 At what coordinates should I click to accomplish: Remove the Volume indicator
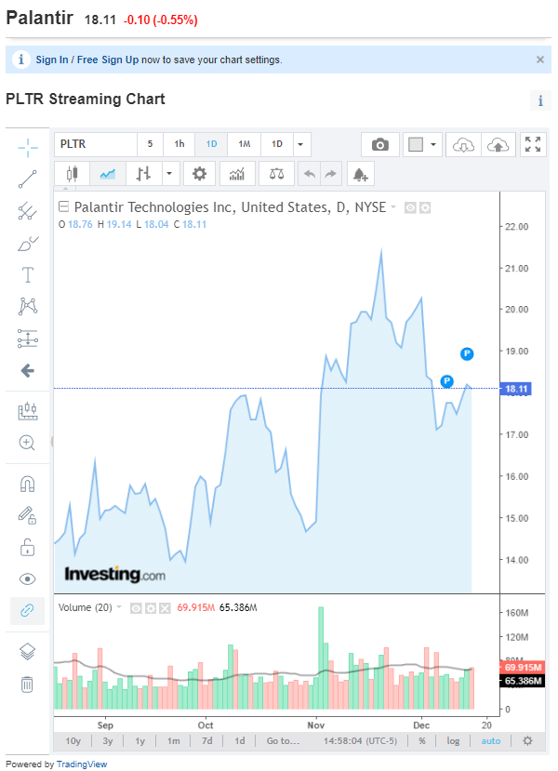tap(165, 608)
